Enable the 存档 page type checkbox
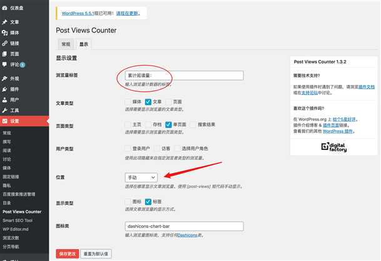381x261 pixels. click(x=148, y=124)
